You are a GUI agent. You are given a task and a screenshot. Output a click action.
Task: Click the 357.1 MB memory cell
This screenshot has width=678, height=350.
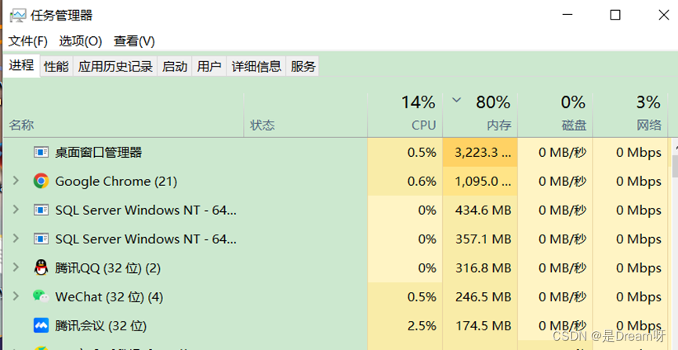click(x=480, y=239)
